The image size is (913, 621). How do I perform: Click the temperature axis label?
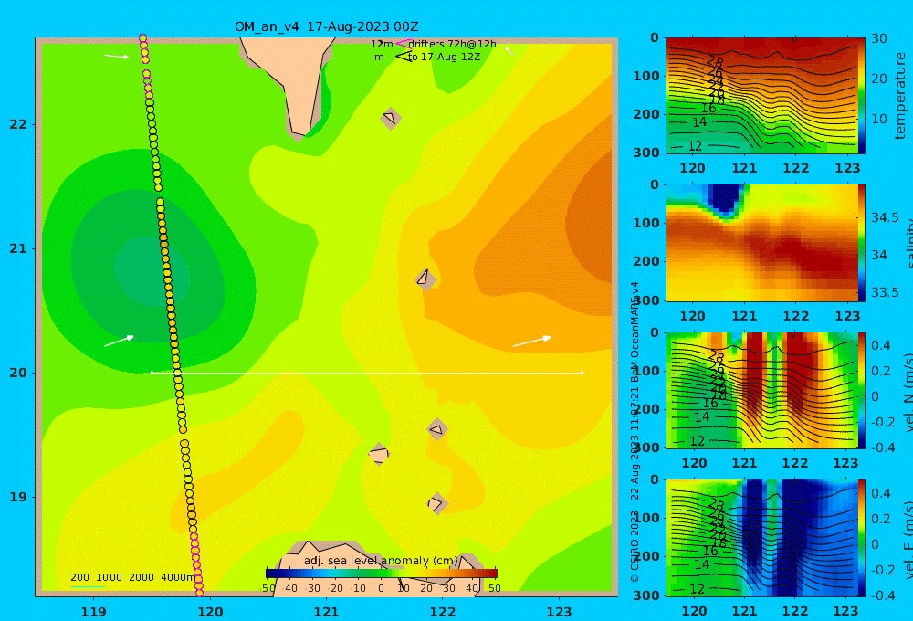[x=900, y=96]
